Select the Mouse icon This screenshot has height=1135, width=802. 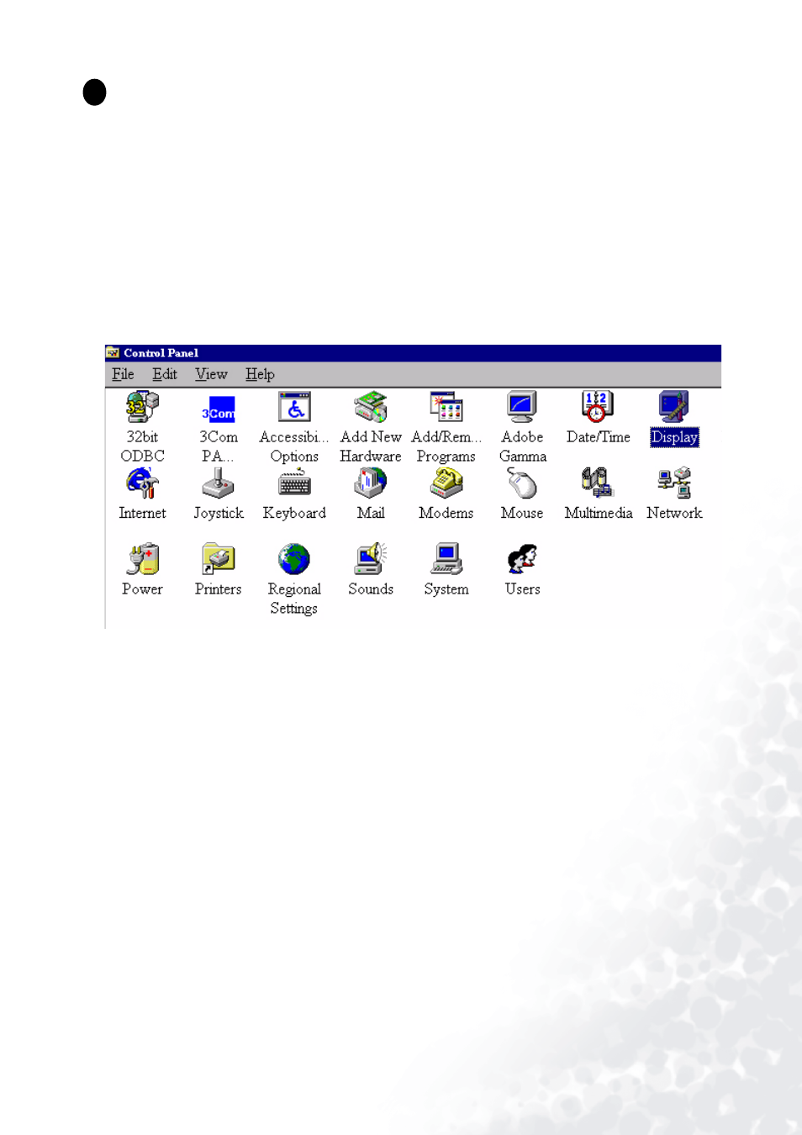(522, 483)
